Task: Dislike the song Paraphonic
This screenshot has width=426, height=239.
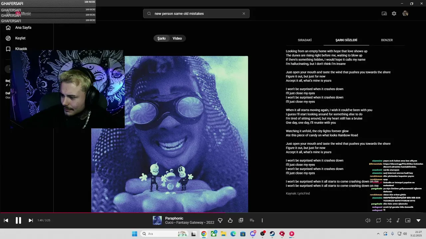Action: click(x=220, y=220)
